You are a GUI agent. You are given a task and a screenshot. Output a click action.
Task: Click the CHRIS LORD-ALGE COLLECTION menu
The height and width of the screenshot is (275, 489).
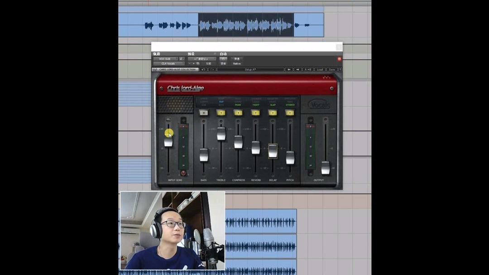[x=177, y=69]
